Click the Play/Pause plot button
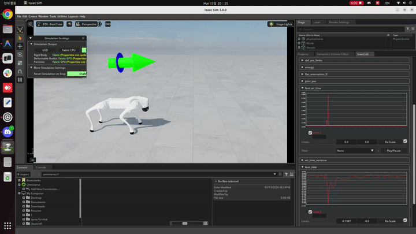 pyautogui.click(x=393, y=151)
